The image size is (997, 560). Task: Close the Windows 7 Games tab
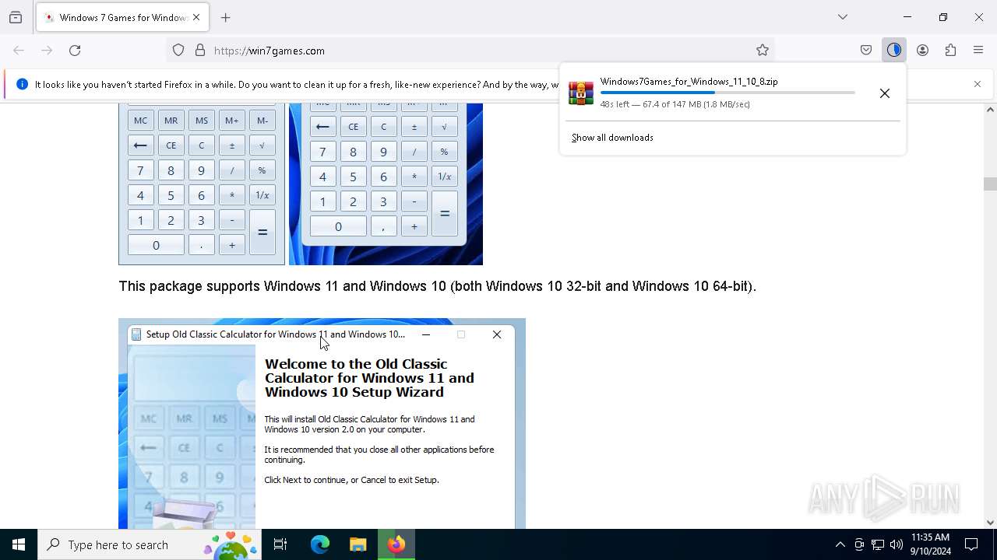click(196, 17)
